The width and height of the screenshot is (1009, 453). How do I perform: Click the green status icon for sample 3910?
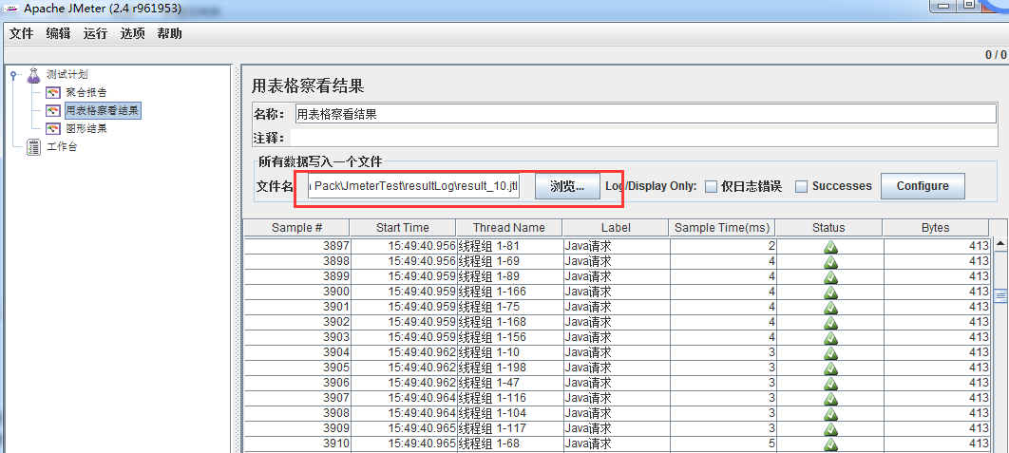click(830, 444)
